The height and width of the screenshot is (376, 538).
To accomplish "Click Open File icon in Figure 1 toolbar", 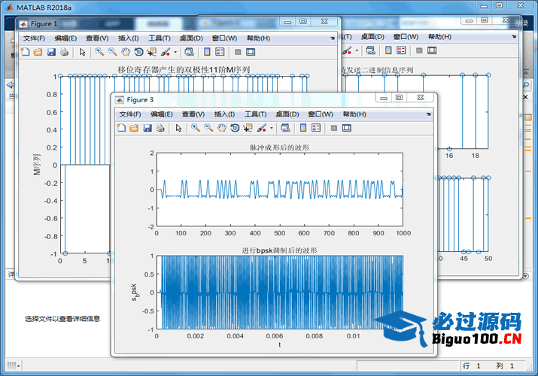I will coord(38,52).
